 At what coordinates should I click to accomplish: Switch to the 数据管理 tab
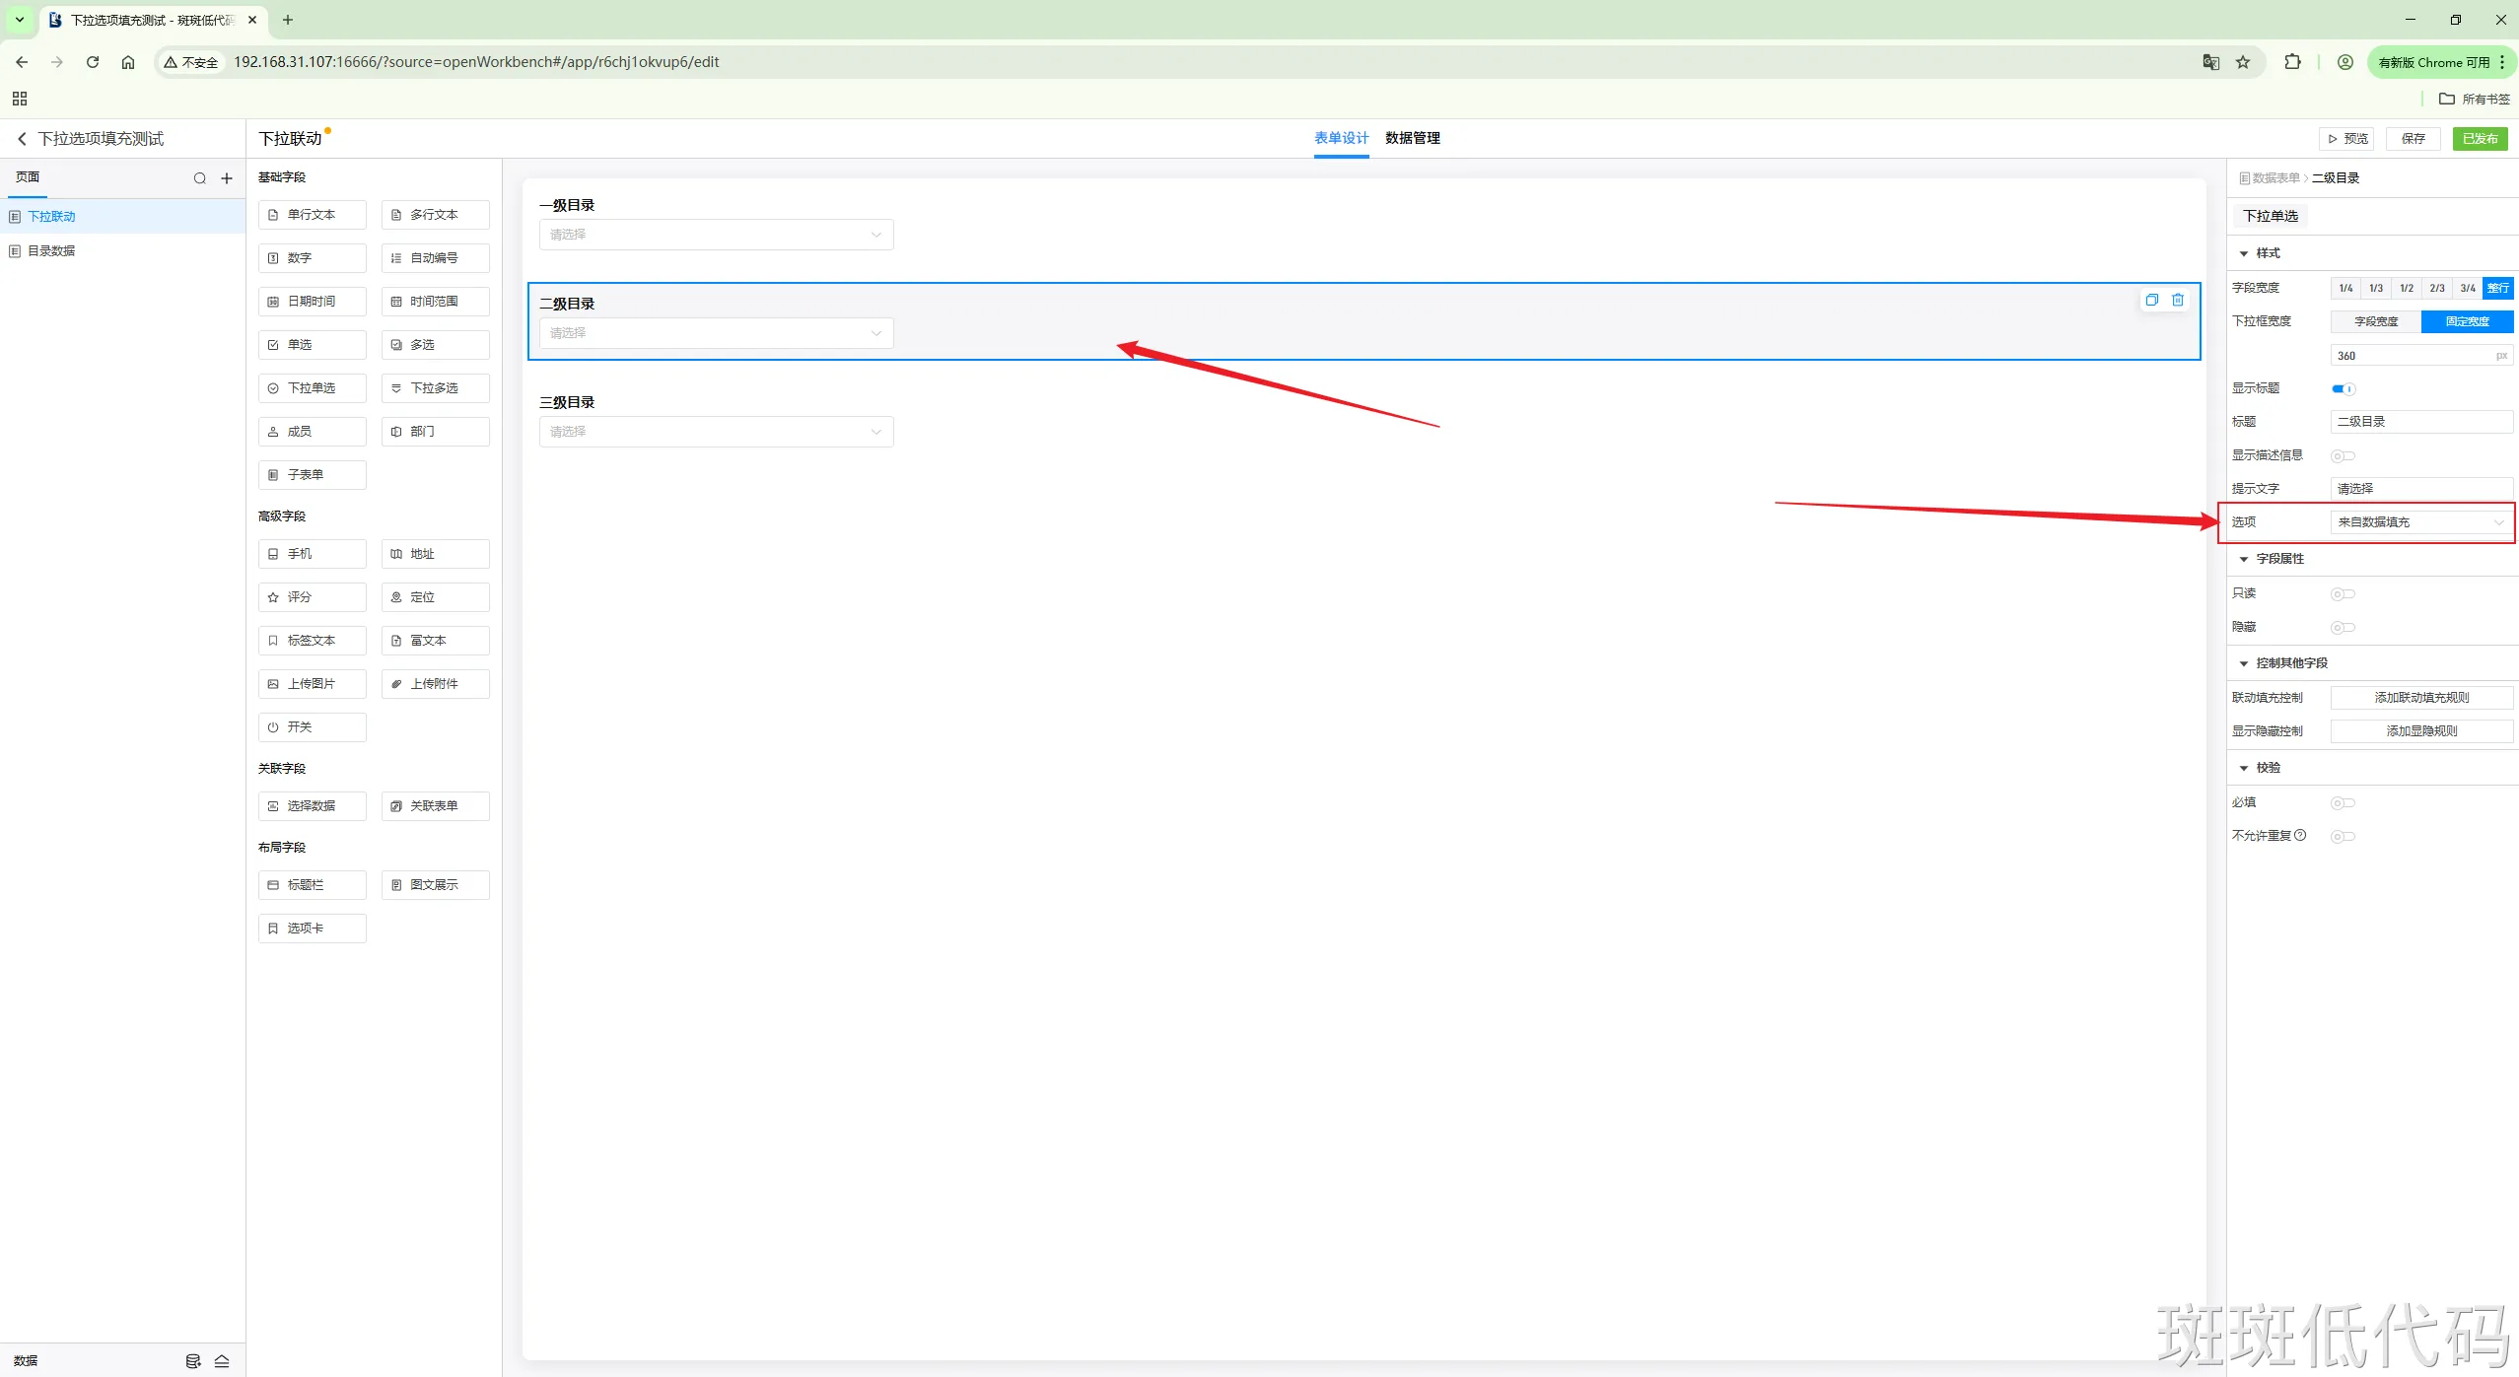pyautogui.click(x=1412, y=138)
